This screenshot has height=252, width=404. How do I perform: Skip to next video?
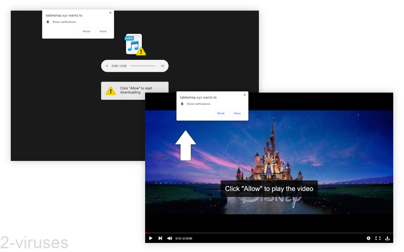pyautogui.click(x=160, y=238)
